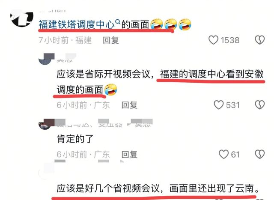
Task: Like the 肯定的了 reply
Action: (x=223, y=154)
